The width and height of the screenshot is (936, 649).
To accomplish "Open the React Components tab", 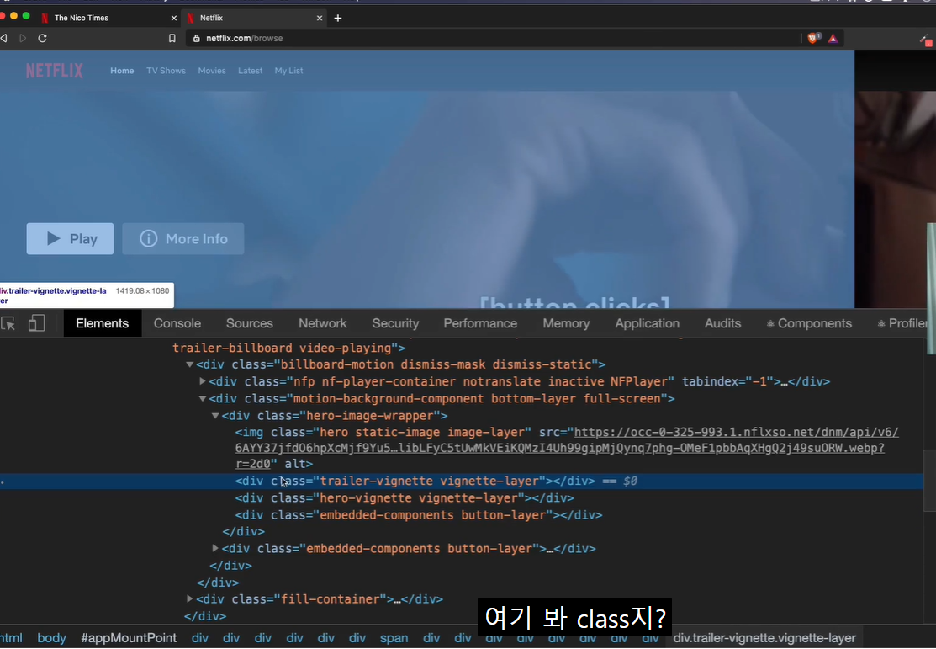I will click(809, 323).
